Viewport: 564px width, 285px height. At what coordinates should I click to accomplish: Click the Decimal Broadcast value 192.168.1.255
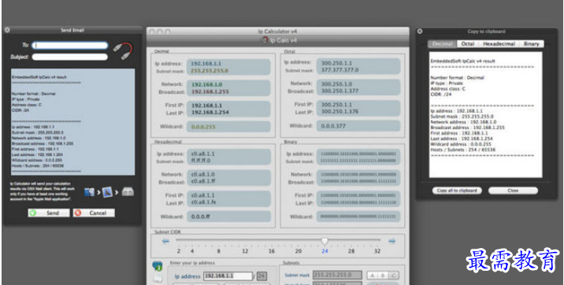(x=210, y=92)
